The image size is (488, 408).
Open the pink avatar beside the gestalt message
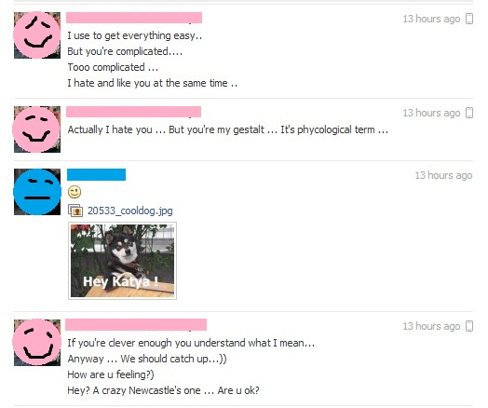tap(37, 129)
